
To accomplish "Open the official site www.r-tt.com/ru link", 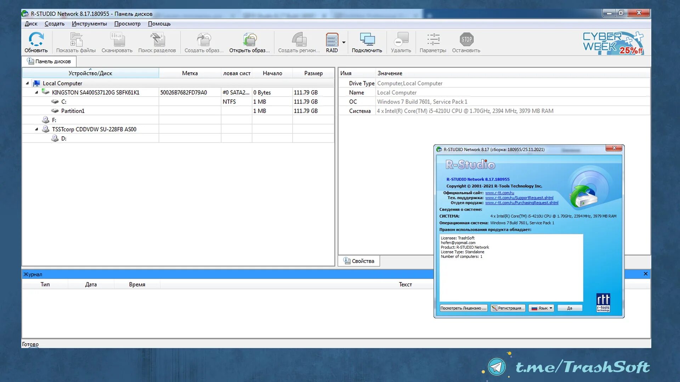I will (499, 193).
